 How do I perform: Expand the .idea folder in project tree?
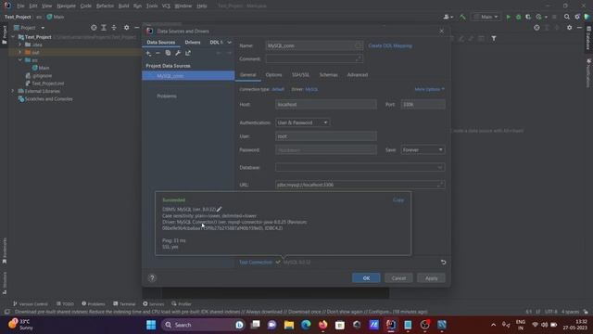(20, 45)
